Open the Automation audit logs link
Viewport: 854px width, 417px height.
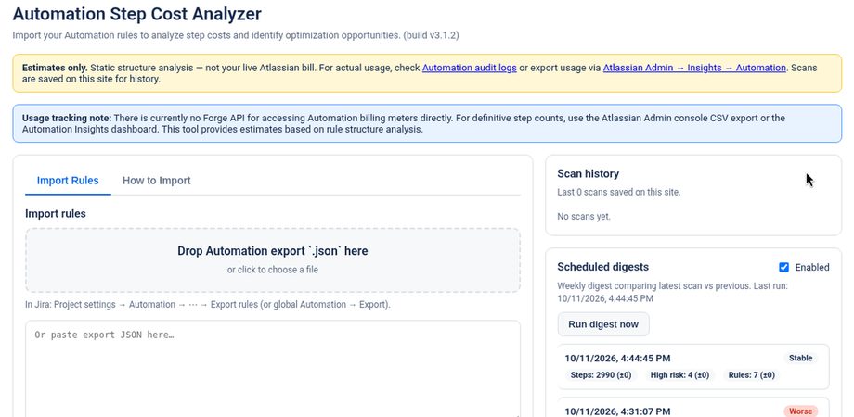[x=470, y=68]
